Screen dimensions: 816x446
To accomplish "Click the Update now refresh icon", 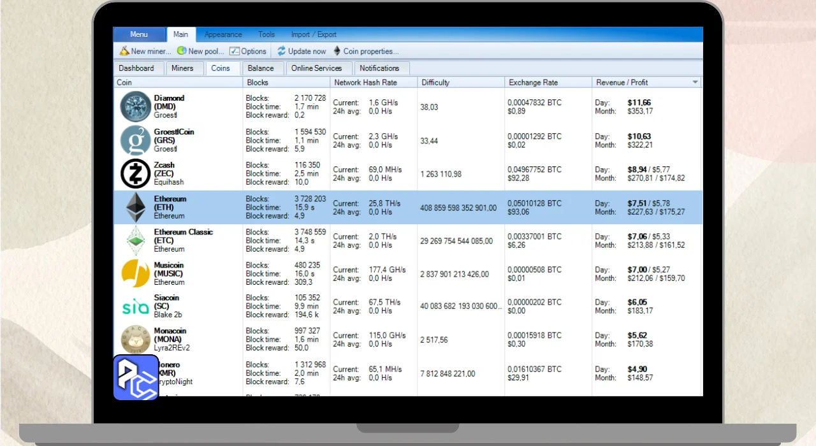I will (x=281, y=51).
